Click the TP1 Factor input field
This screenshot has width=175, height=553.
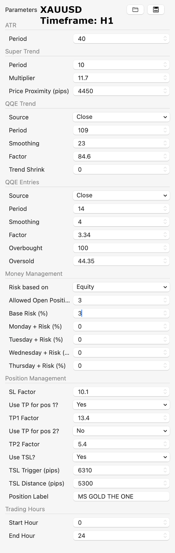118,418
